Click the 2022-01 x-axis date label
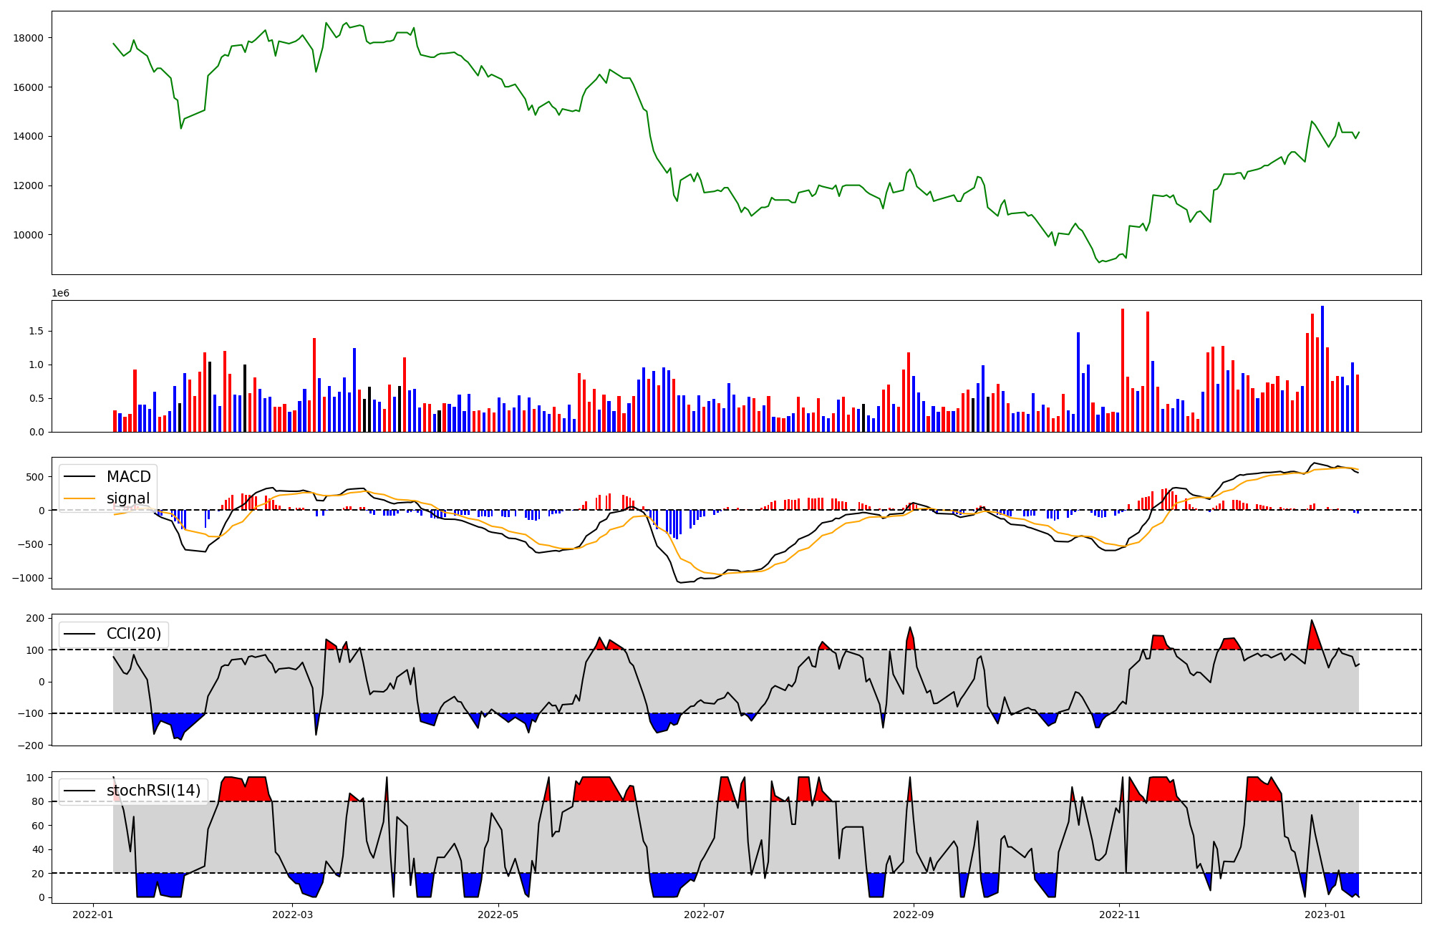1432x931 pixels. coord(93,915)
